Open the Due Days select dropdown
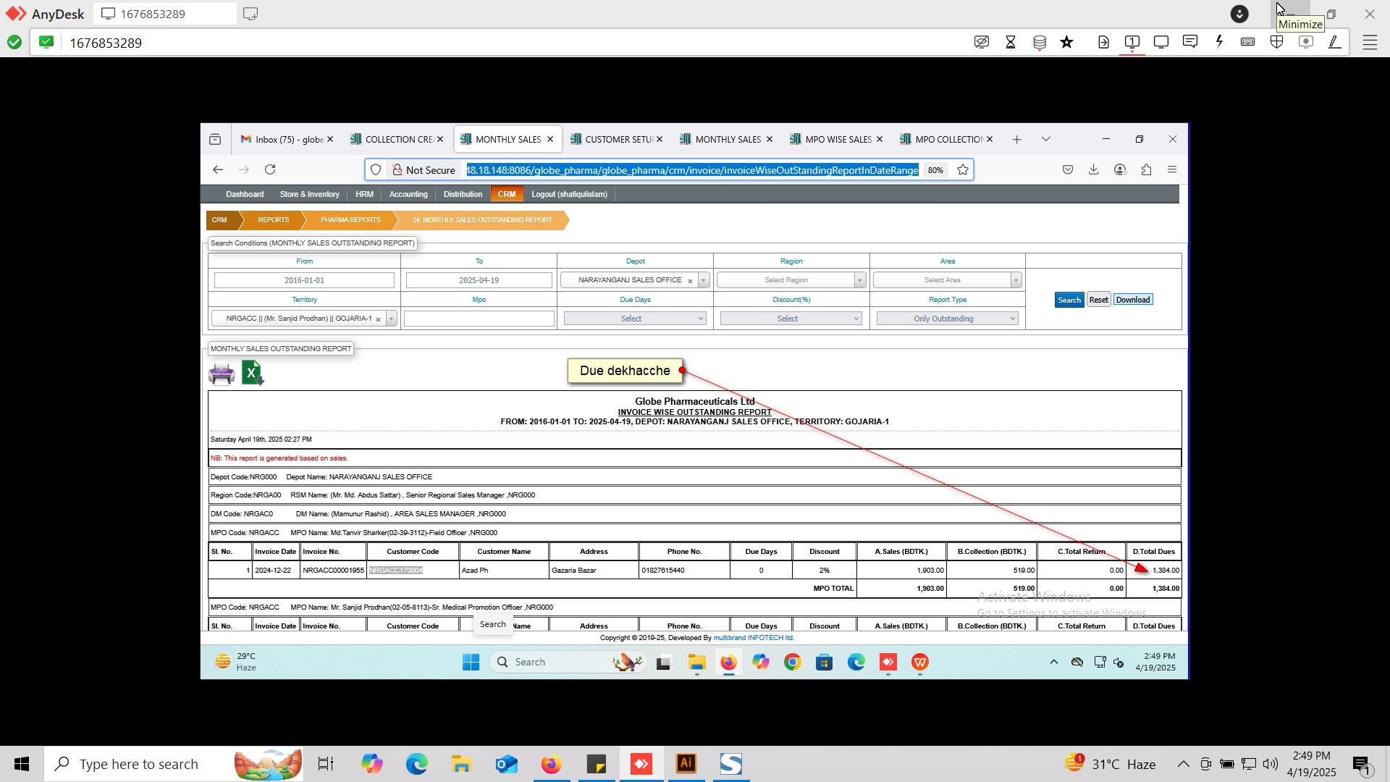 click(634, 319)
